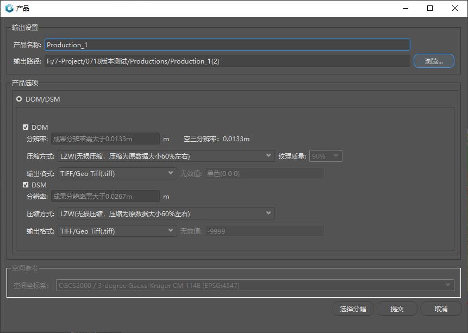Click the 输出路径 path field
Image resolution: width=468 pixels, height=333 pixels.
(227, 61)
